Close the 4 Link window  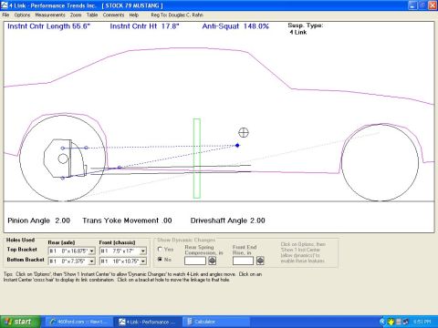tap(433, 5)
